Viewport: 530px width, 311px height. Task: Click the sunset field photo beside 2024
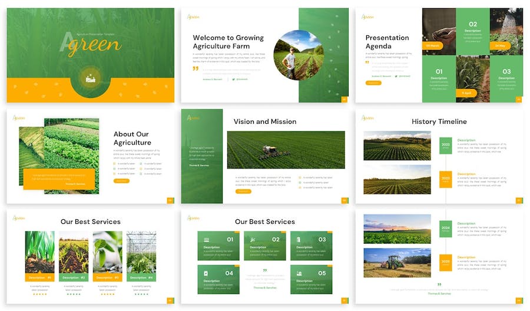397,229
